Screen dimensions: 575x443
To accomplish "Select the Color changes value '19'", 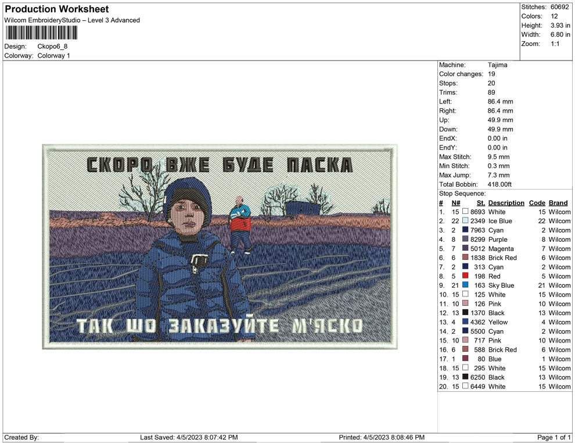I will (x=491, y=74).
